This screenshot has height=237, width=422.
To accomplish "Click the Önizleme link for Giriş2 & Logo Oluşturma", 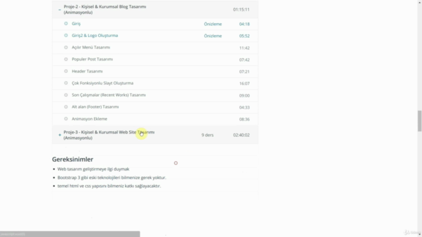I will click(213, 36).
